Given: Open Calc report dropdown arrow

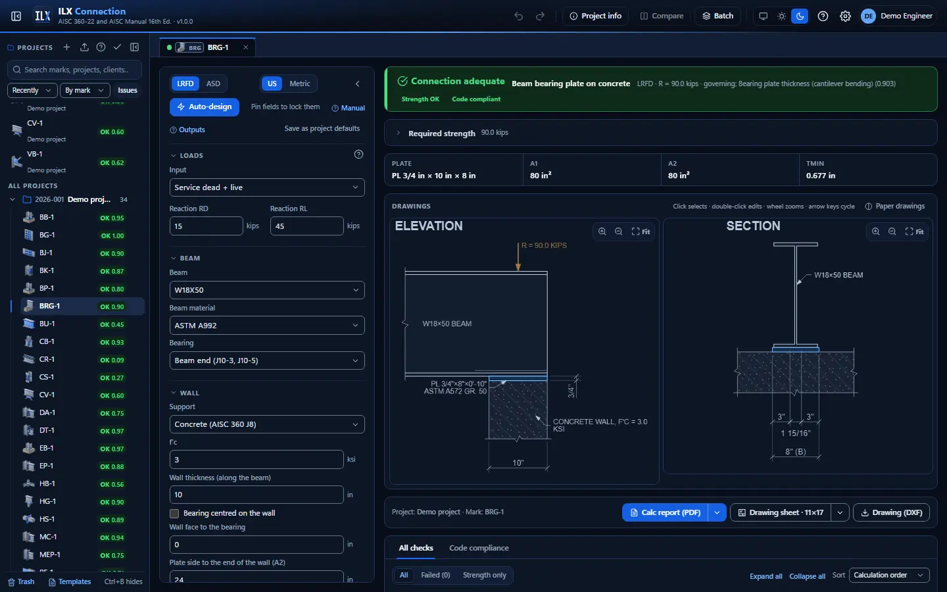Looking at the screenshot, I should (x=717, y=512).
